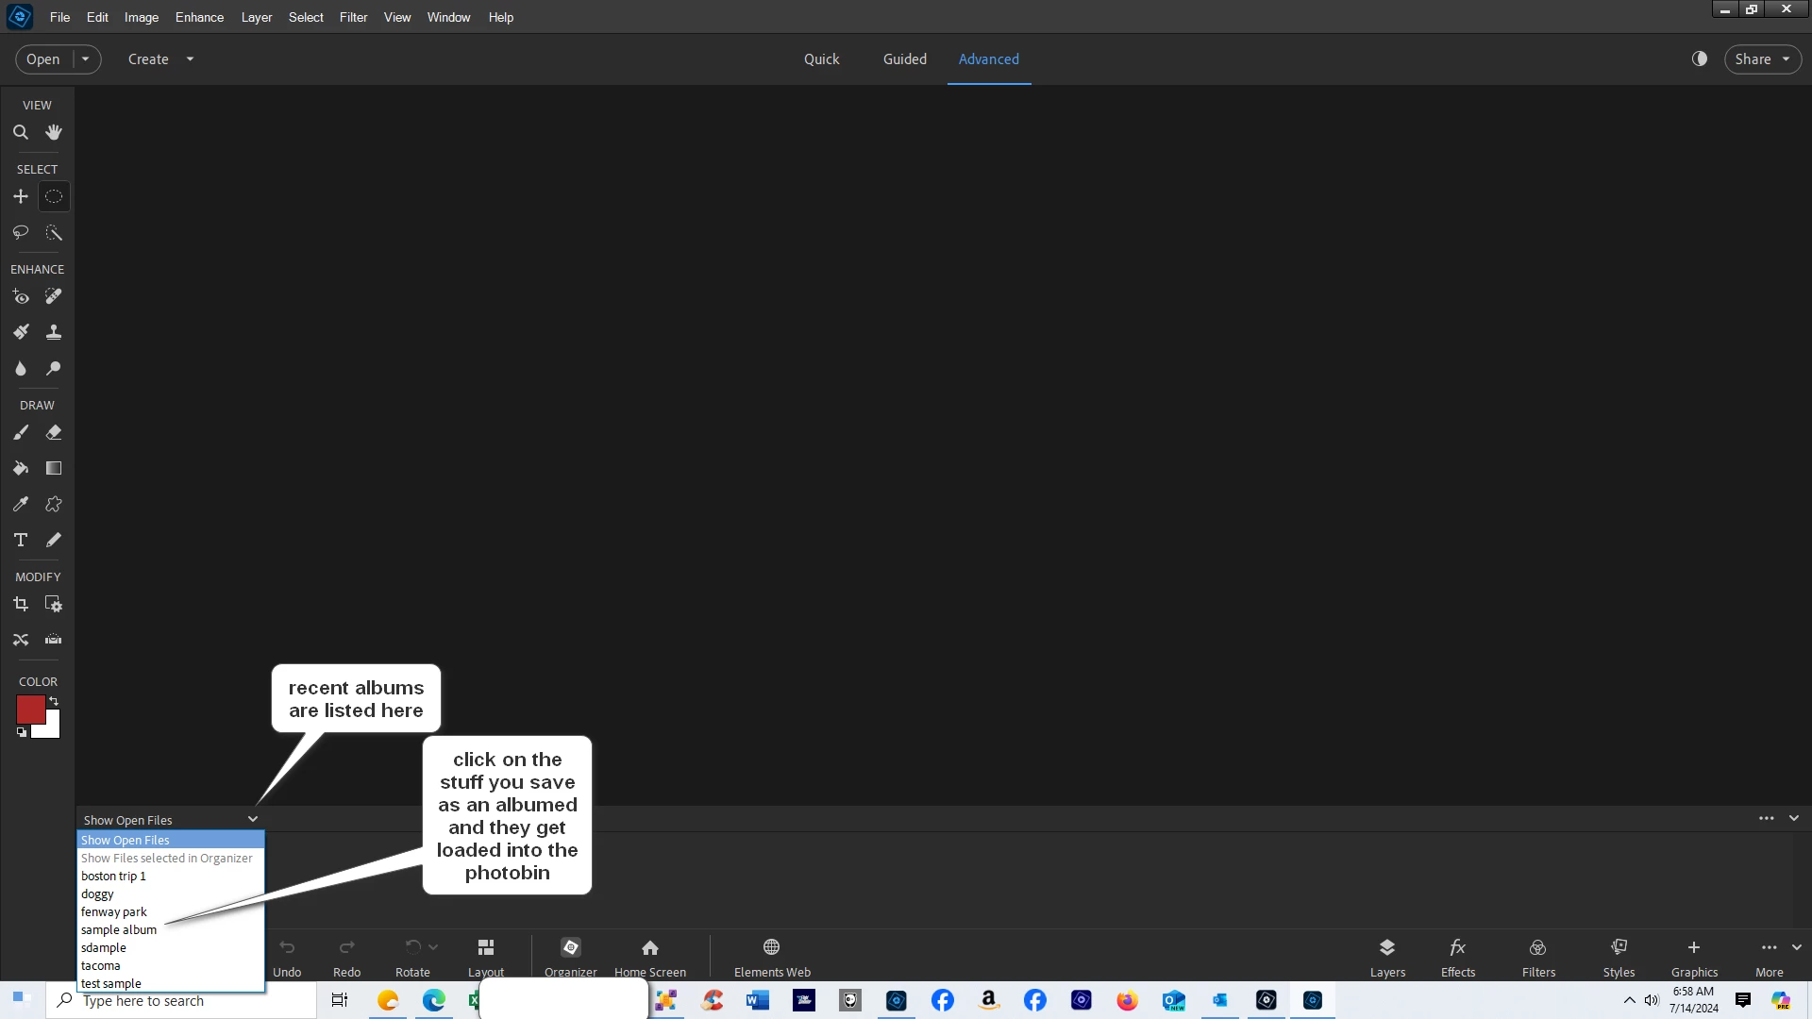
Task: Switch to the Guided tab
Action: click(x=904, y=58)
